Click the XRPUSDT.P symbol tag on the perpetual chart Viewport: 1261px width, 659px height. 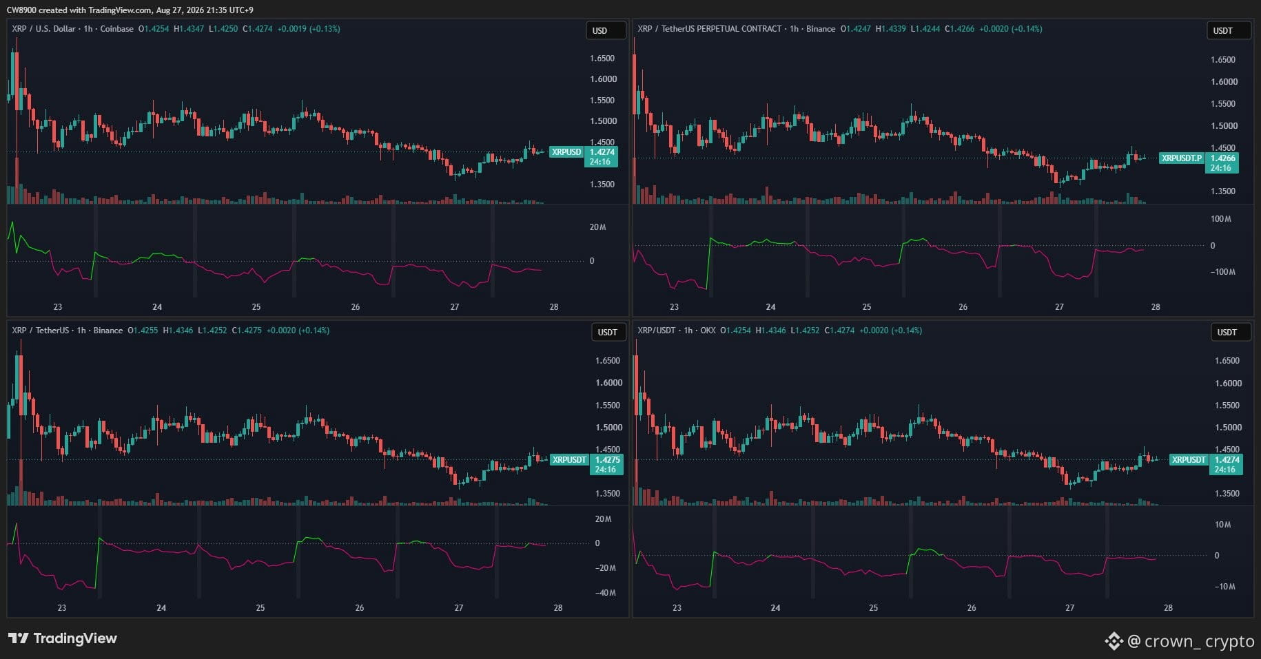[x=1181, y=158]
